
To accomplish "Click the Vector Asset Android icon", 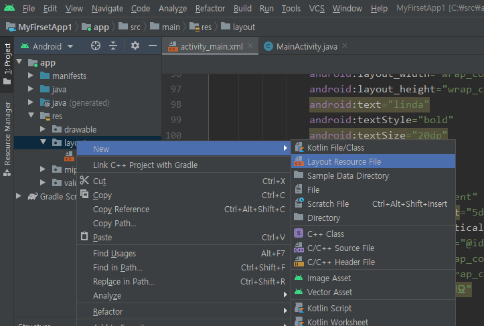I will tap(299, 291).
